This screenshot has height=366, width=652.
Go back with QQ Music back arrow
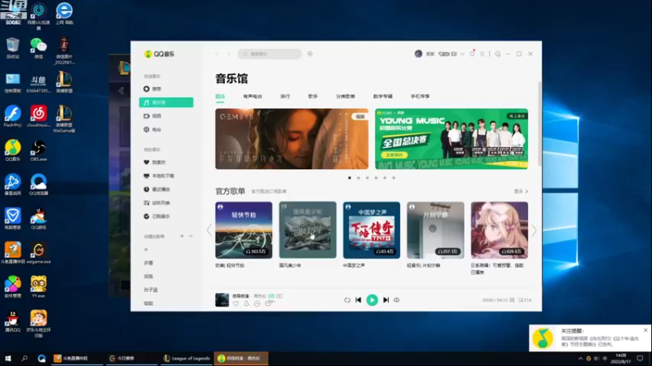[x=217, y=54]
